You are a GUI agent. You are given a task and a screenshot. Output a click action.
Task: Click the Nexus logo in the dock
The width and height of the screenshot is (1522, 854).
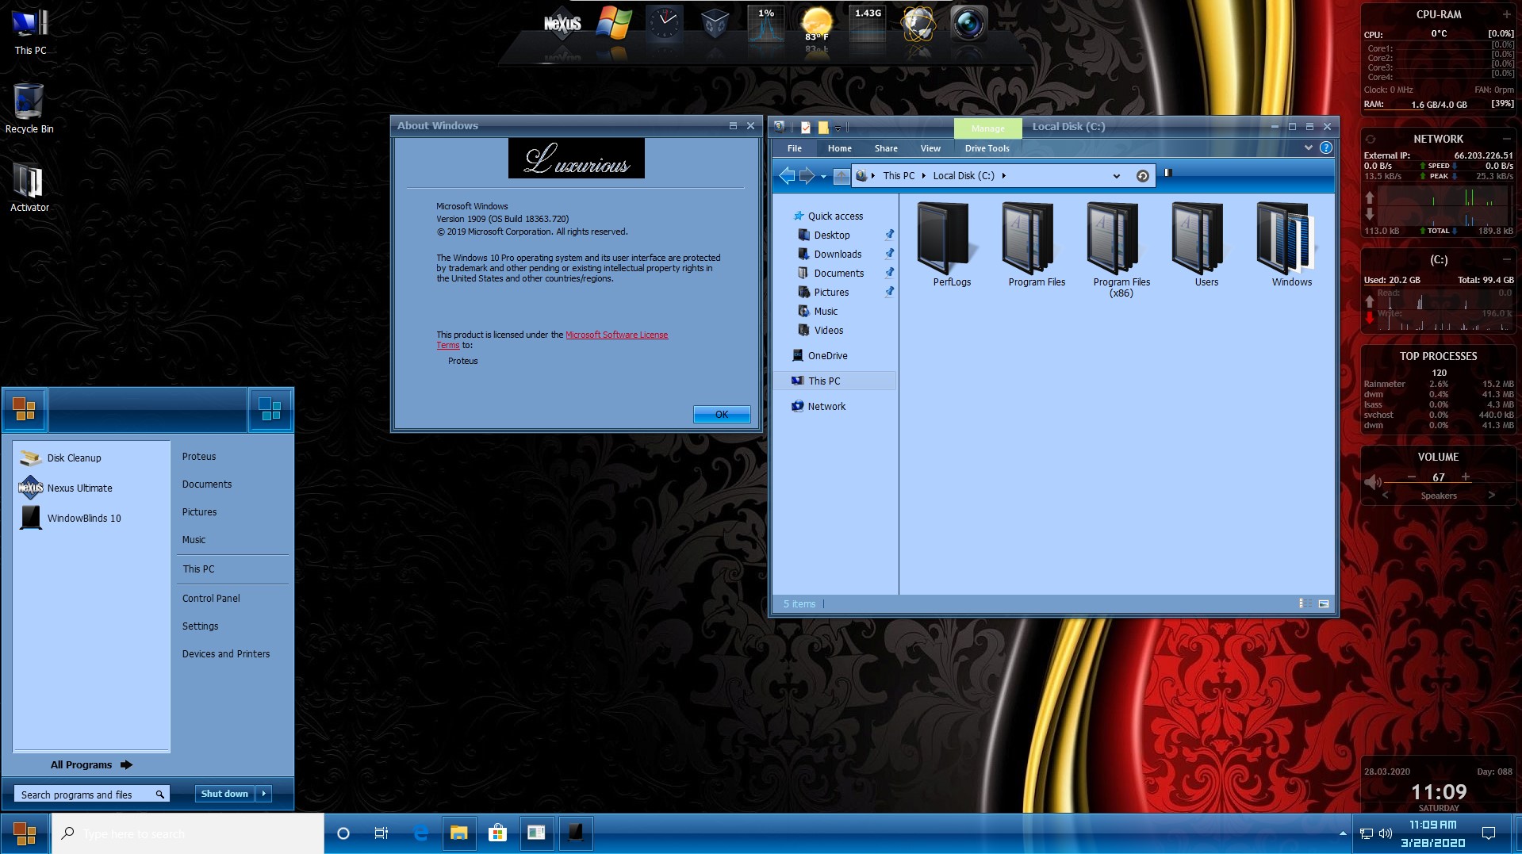pyautogui.click(x=562, y=24)
